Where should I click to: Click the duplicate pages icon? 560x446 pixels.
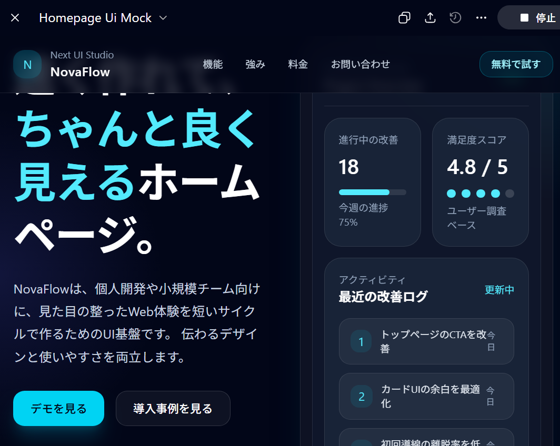tap(404, 17)
